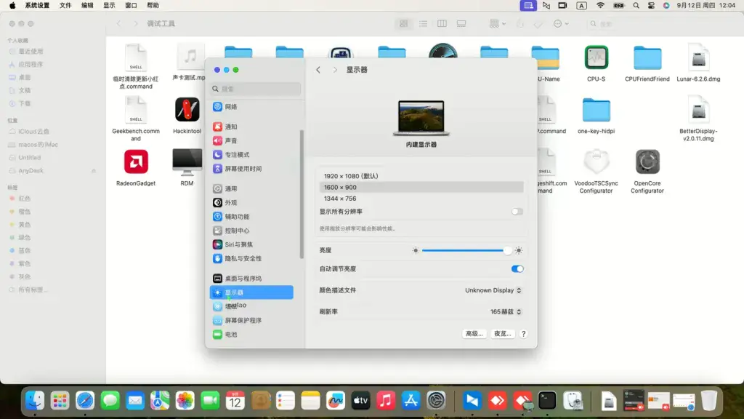744x419 pixels.
Task: Select 外观 in settings sidebar
Action: (x=252, y=203)
